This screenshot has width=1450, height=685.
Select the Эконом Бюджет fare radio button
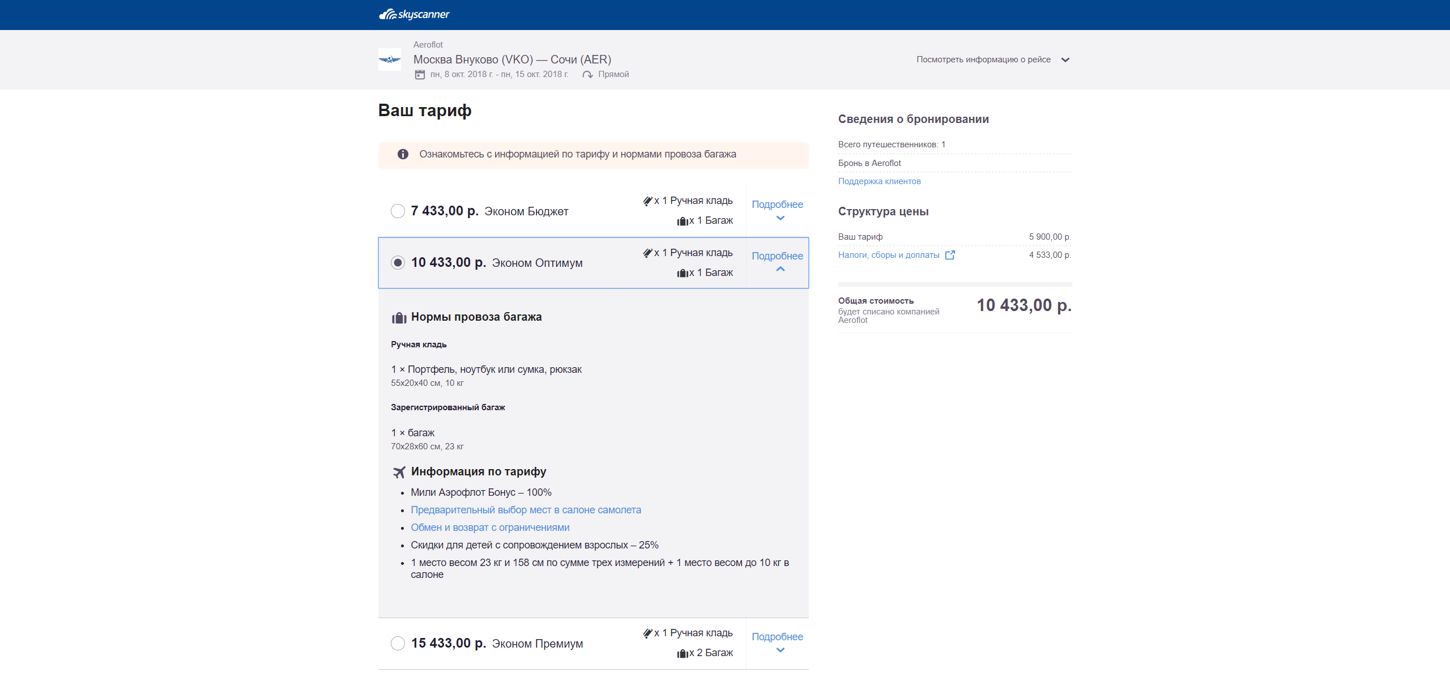click(x=398, y=211)
